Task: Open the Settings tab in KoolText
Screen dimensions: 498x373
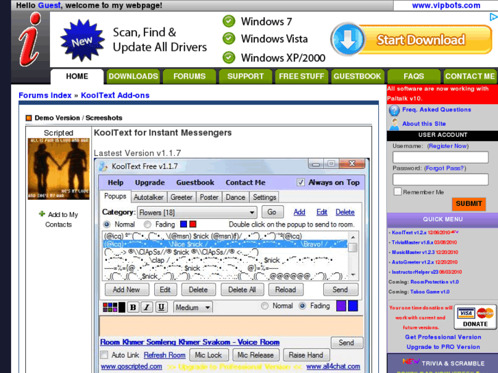Action: pos(264,197)
